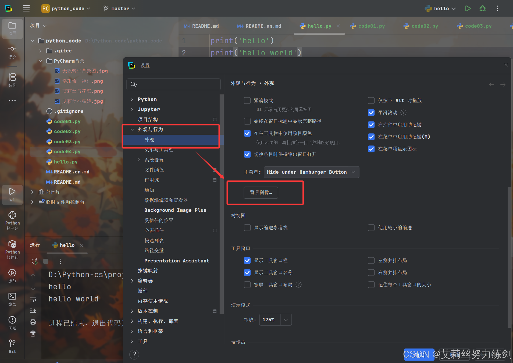The height and width of the screenshot is (363, 513).
Task: Stop the running process with the red square
Action: (45, 261)
